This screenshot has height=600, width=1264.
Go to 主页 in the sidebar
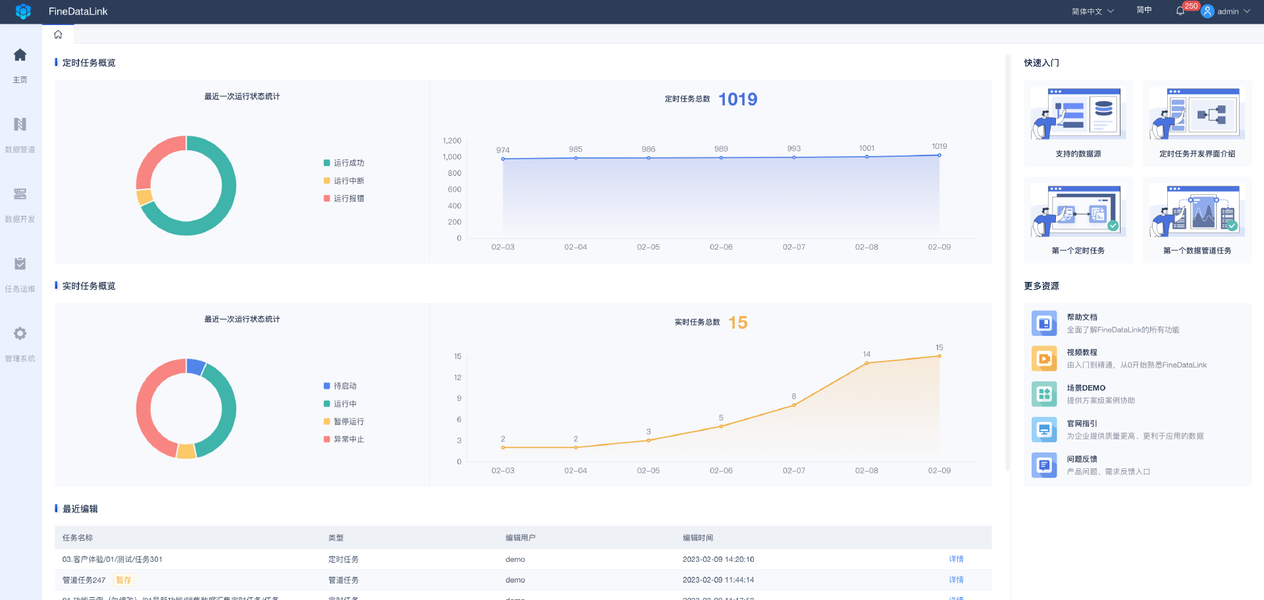tap(20, 65)
